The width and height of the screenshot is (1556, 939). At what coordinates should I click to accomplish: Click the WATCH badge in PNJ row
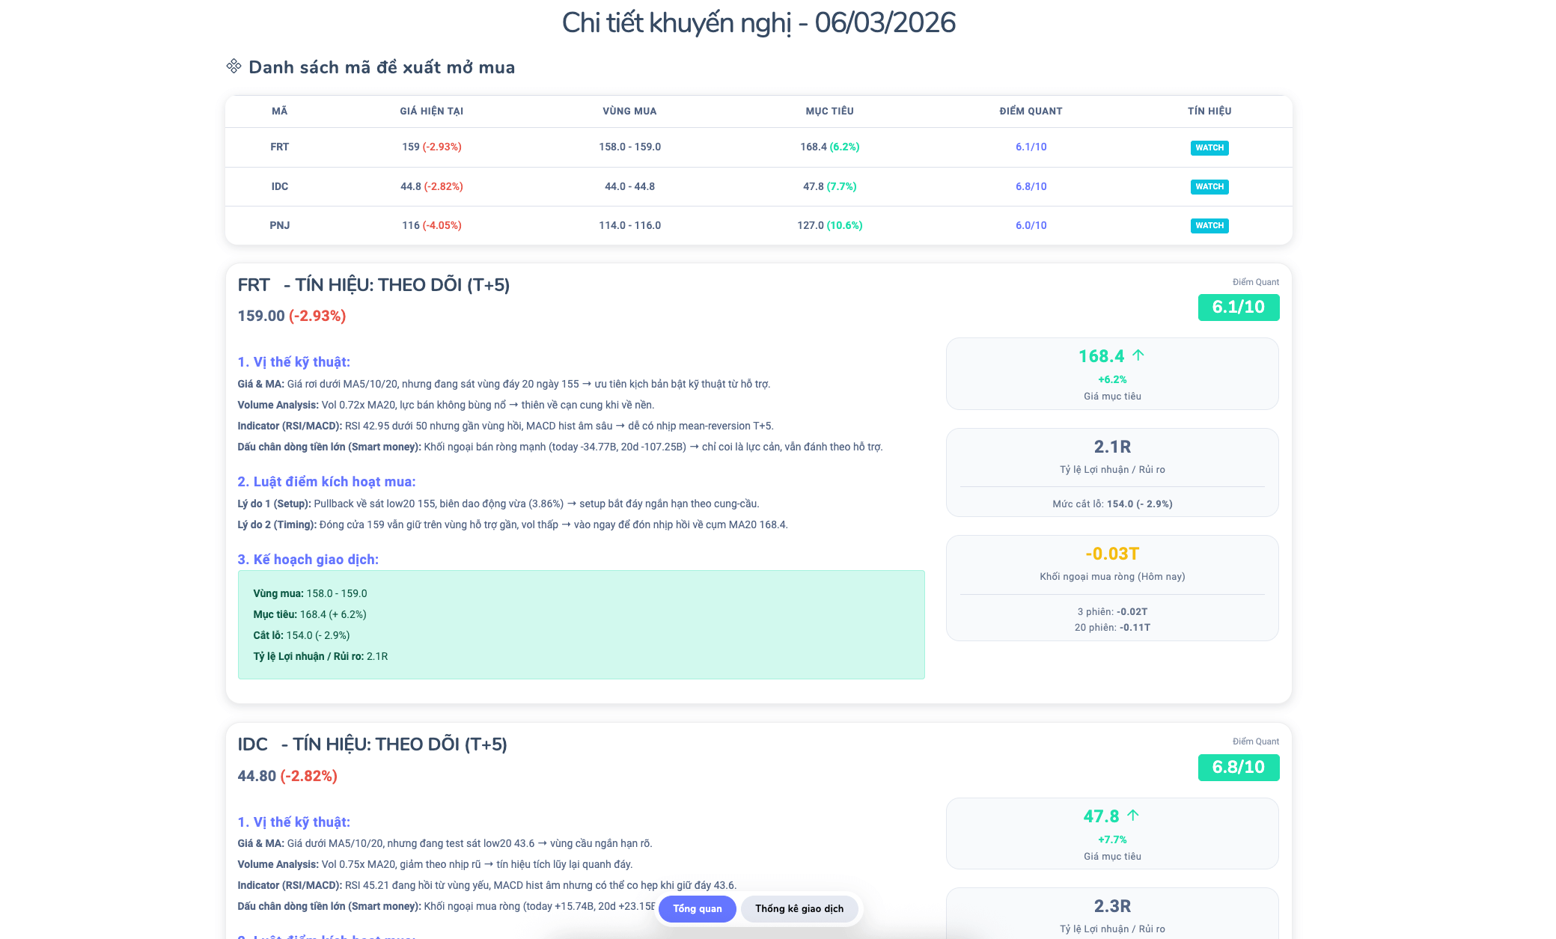(x=1209, y=225)
